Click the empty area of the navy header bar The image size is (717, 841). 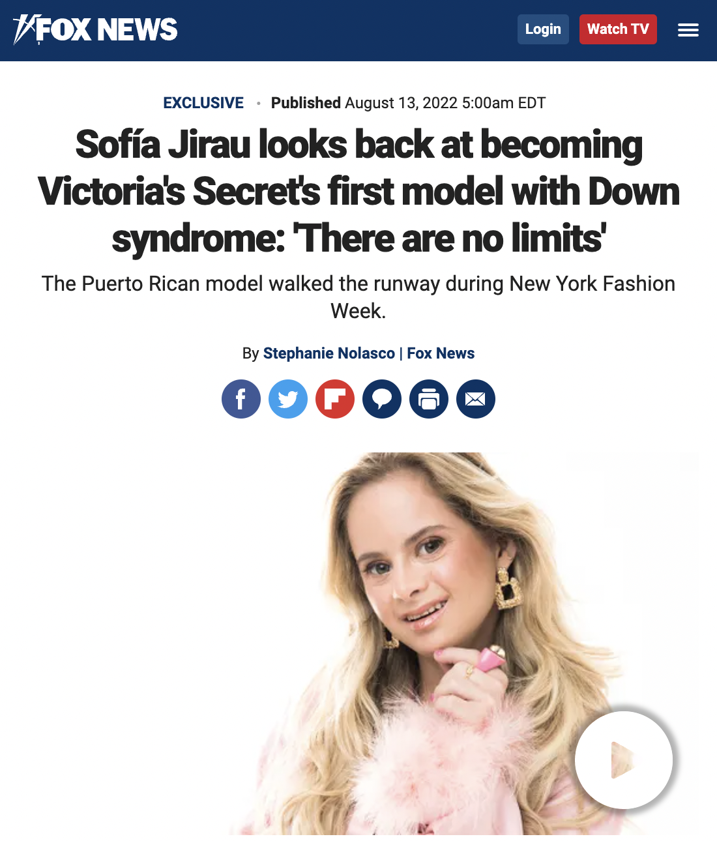pyautogui.click(x=345, y=30)
